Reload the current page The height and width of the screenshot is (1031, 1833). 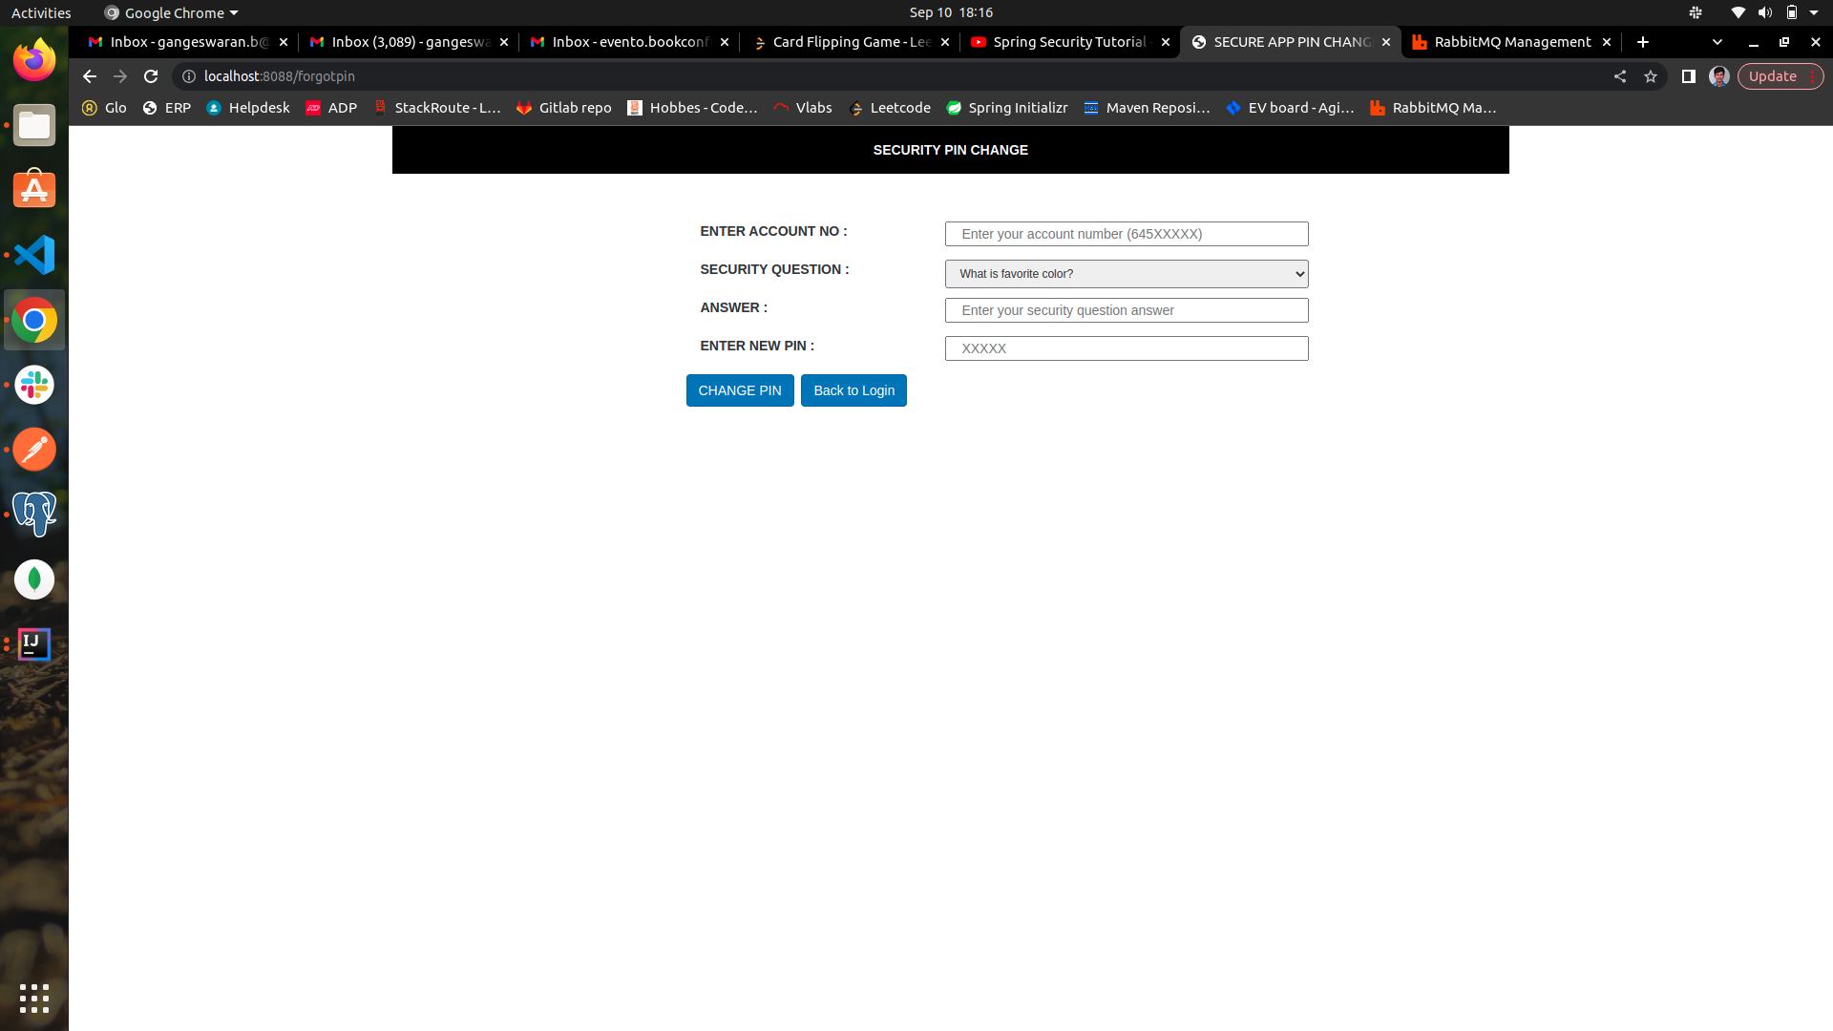coord(151,76)
